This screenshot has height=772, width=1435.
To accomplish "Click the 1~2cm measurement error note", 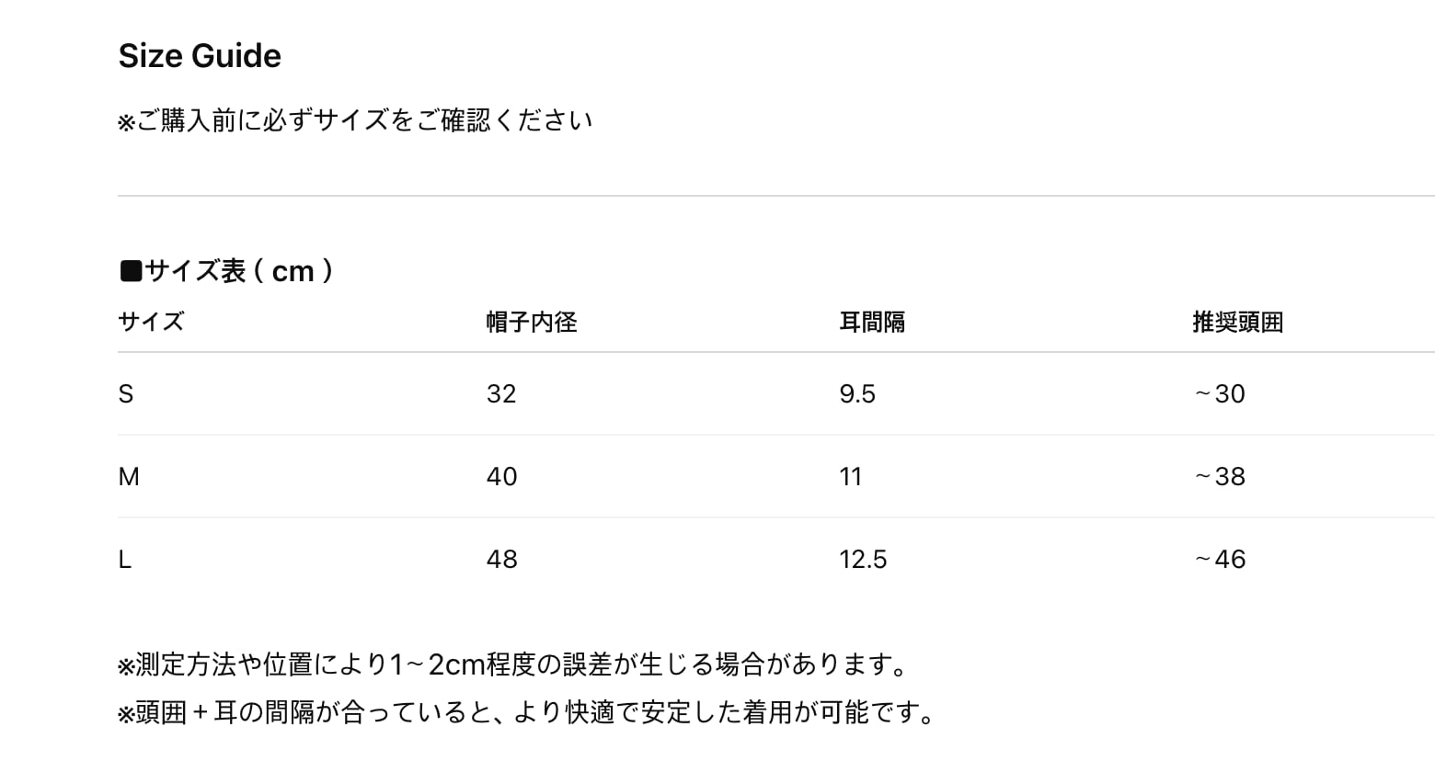I will [x=513, y=664].
